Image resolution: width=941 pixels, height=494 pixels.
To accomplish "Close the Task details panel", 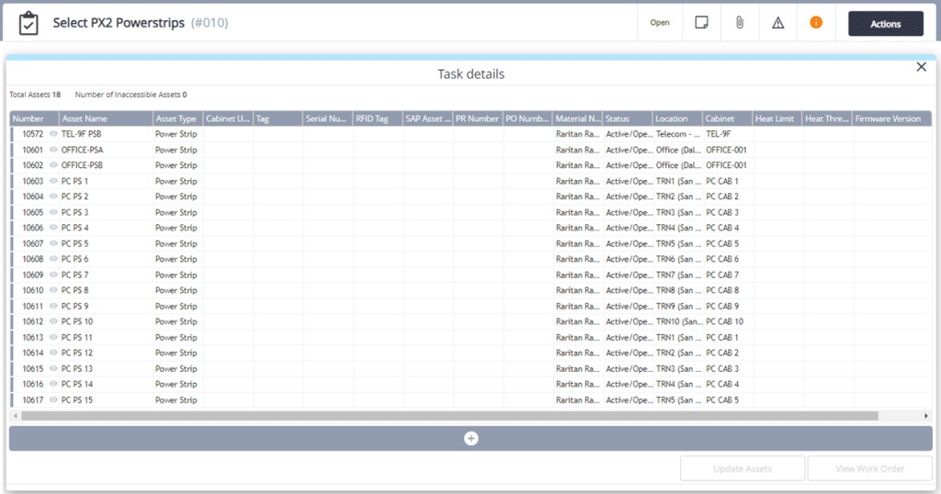I will point(921,67).
